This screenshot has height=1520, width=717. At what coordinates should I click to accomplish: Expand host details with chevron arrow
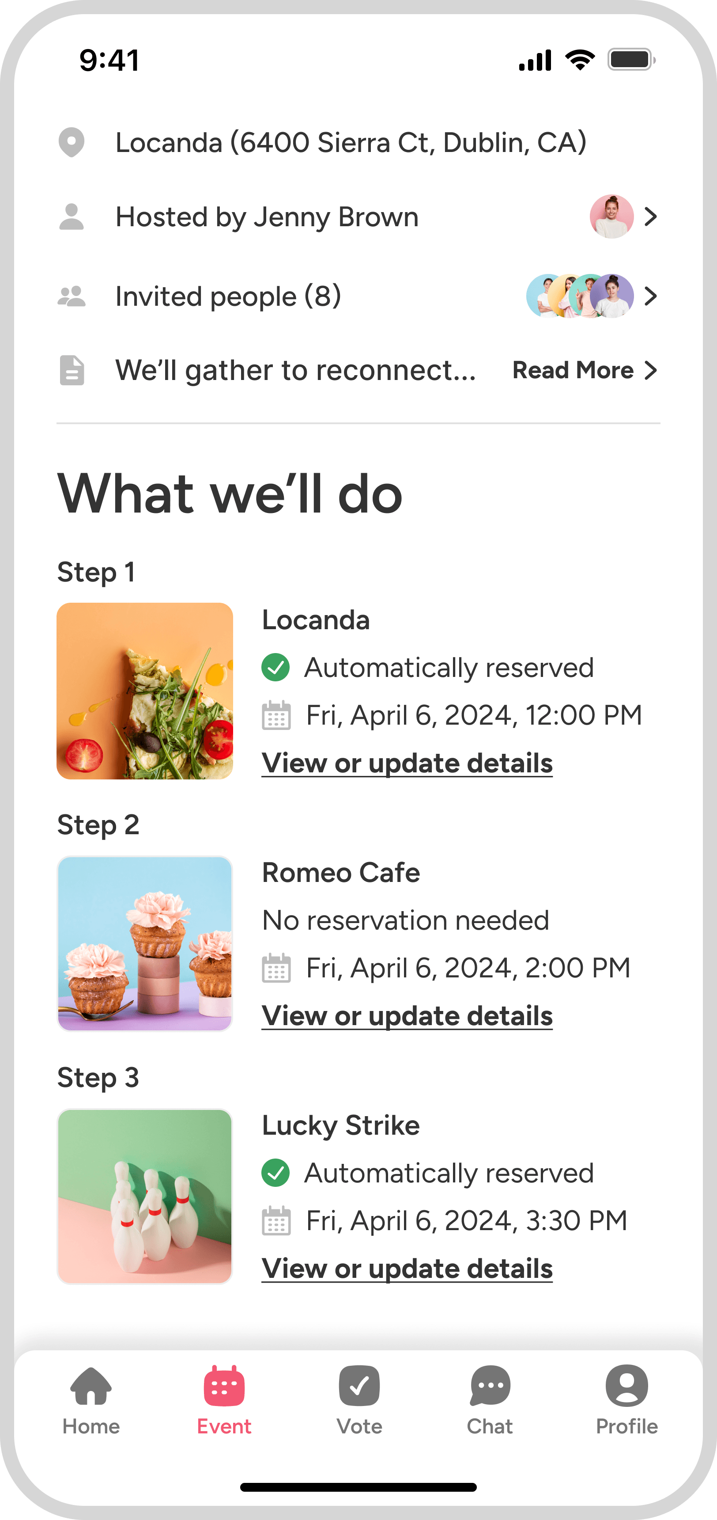[x=650, y=217]
